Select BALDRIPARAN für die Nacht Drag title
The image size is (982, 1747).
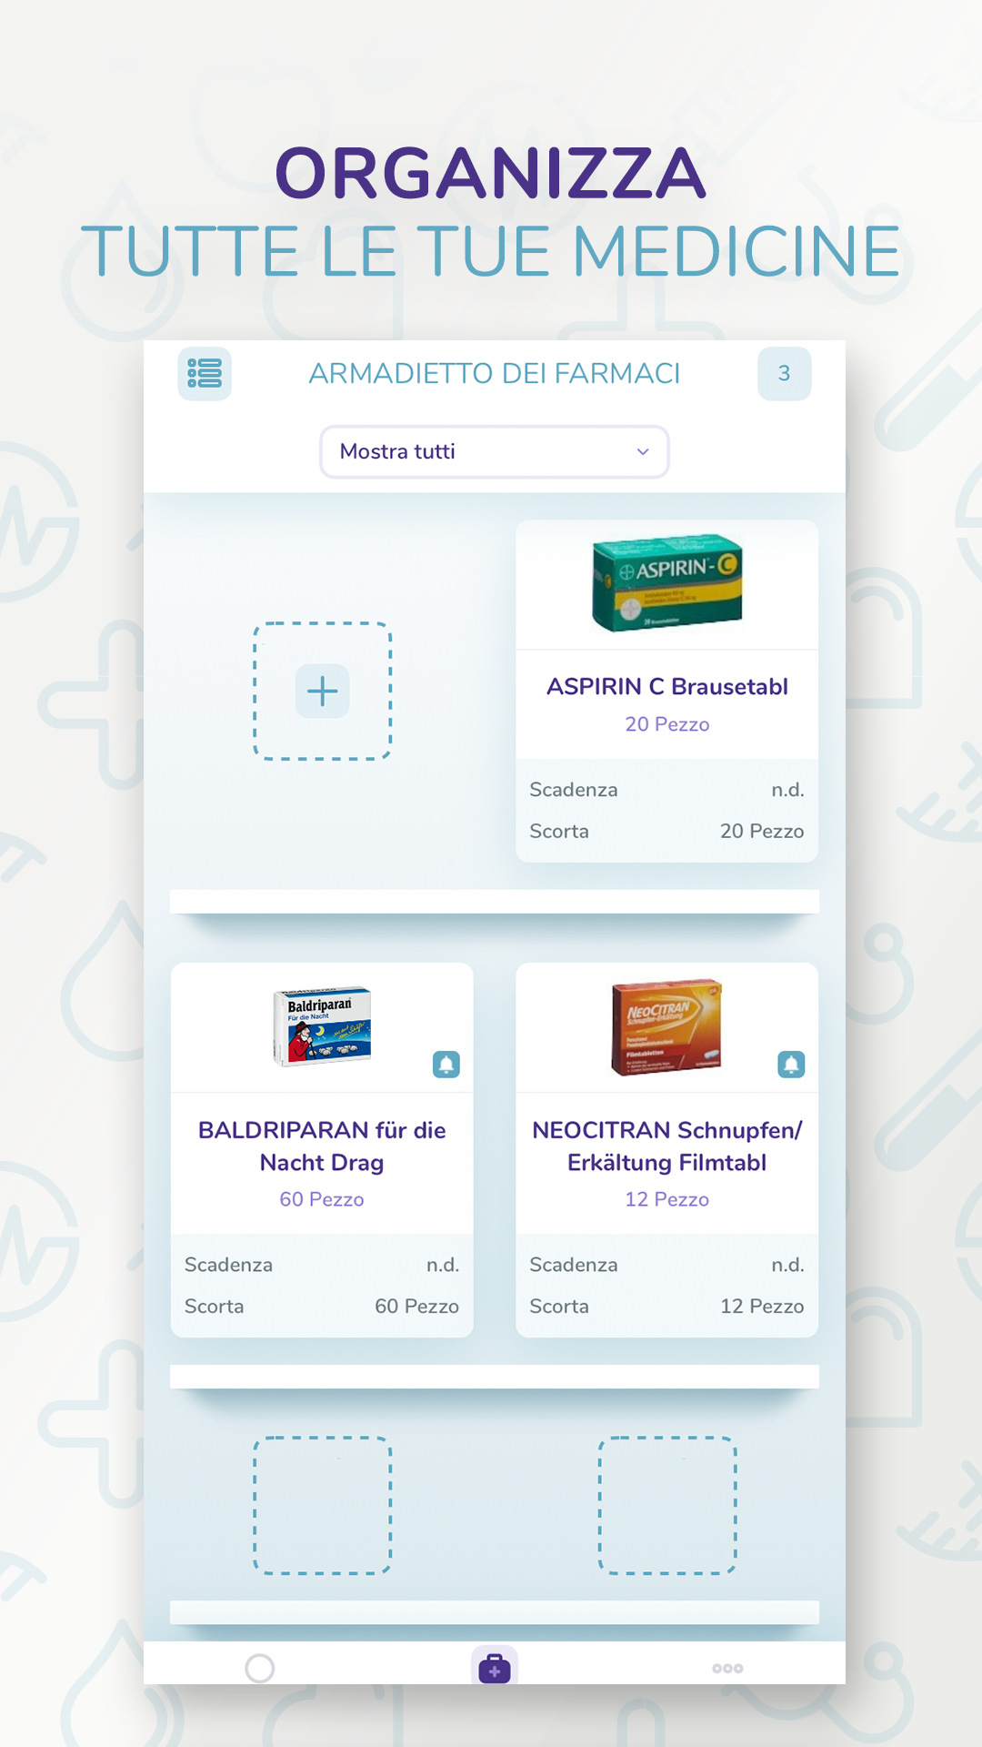322,1146
